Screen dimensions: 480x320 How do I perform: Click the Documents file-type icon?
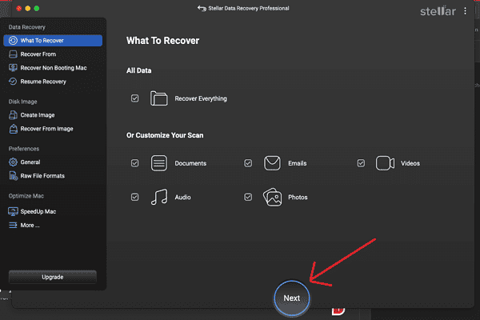click(x=158, y=163)
